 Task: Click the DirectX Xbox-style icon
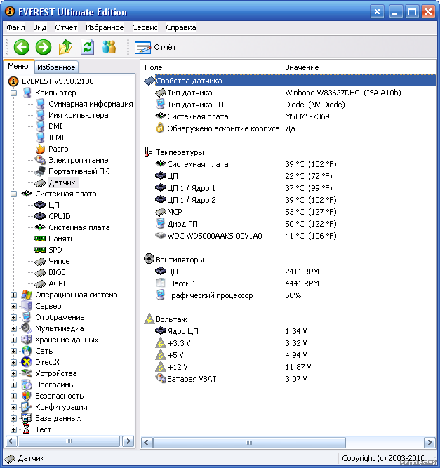click(27, 362)
